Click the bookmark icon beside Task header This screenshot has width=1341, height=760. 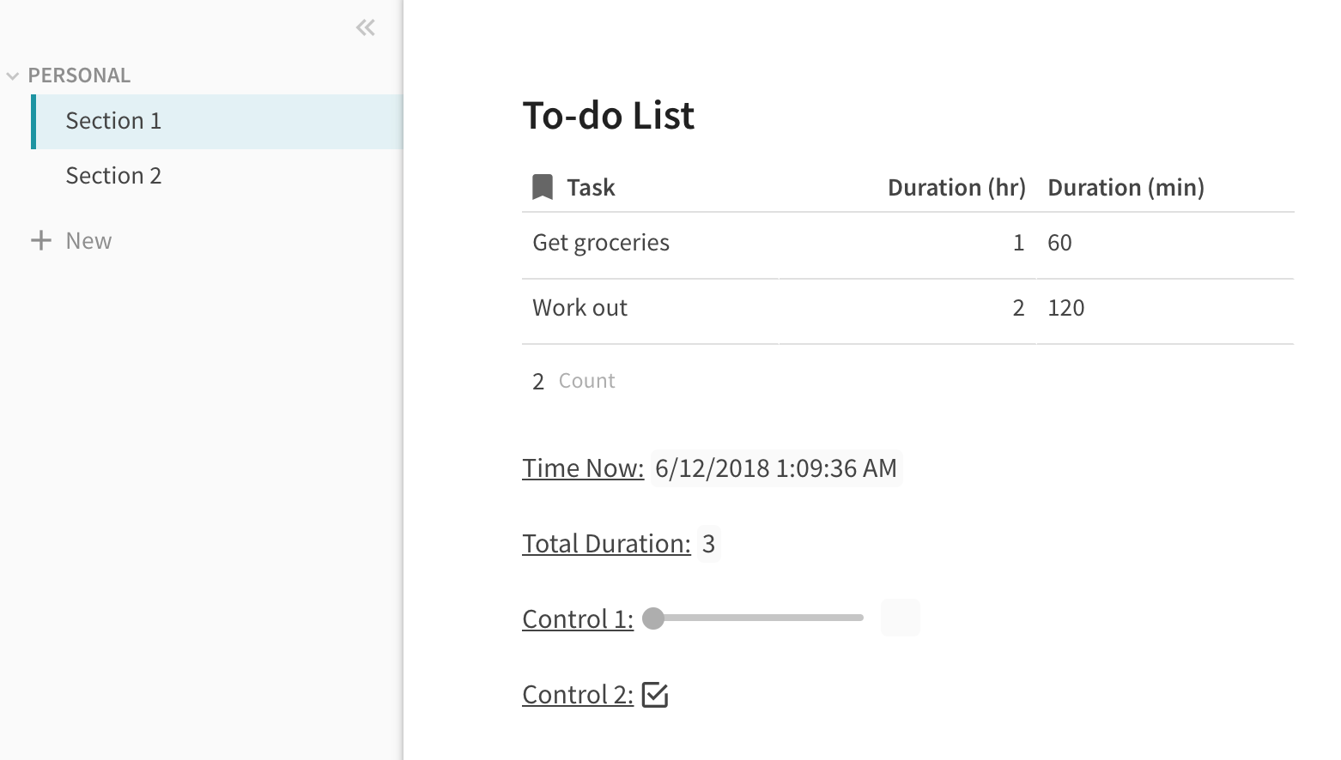(543, 187)
